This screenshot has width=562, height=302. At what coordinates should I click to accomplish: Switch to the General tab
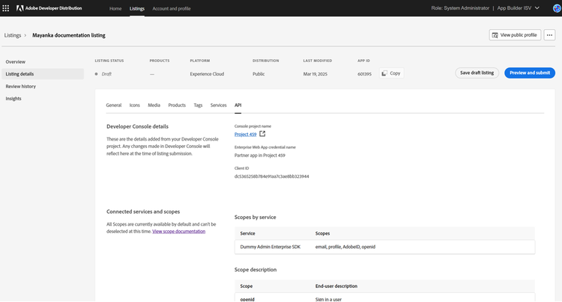[114, 105]
